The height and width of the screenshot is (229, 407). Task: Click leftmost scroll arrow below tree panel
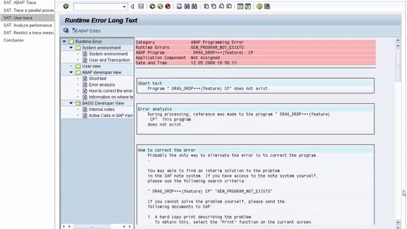[x=64, y=226]
